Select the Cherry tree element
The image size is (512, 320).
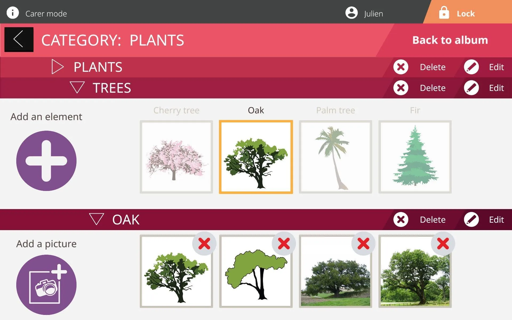(177, 157)
